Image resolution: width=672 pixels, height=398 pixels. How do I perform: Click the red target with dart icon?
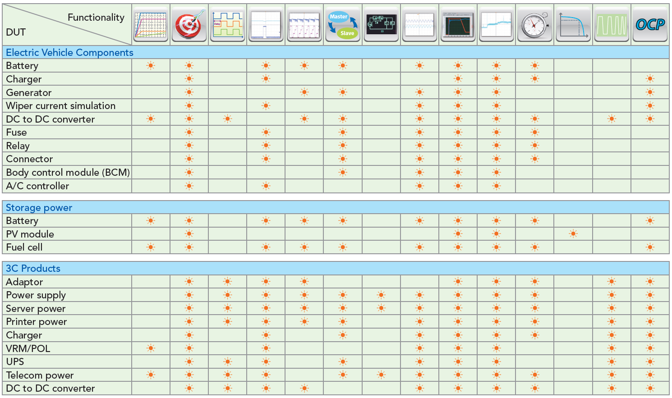pos(189,25)
